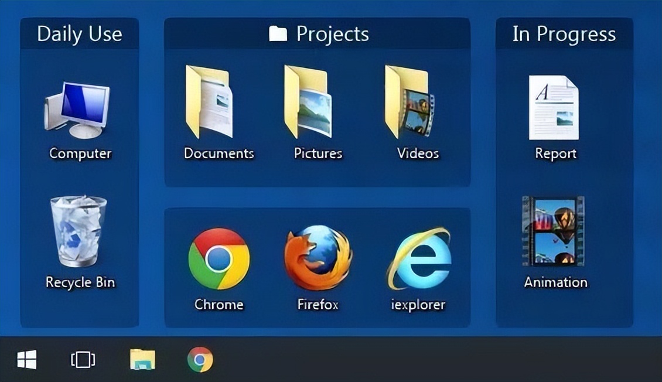662x382 pixels.
Task: Click the Firefox label text
Action: 318,304
